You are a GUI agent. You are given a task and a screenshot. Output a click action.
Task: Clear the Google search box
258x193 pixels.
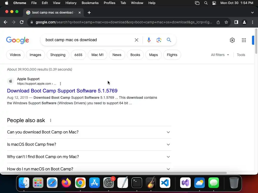coord(136,40)
